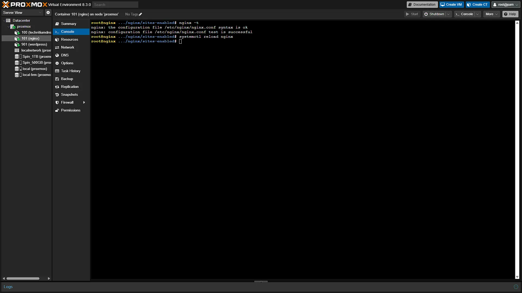
Task: Open the Resources panel
Action: click(71, 40)
